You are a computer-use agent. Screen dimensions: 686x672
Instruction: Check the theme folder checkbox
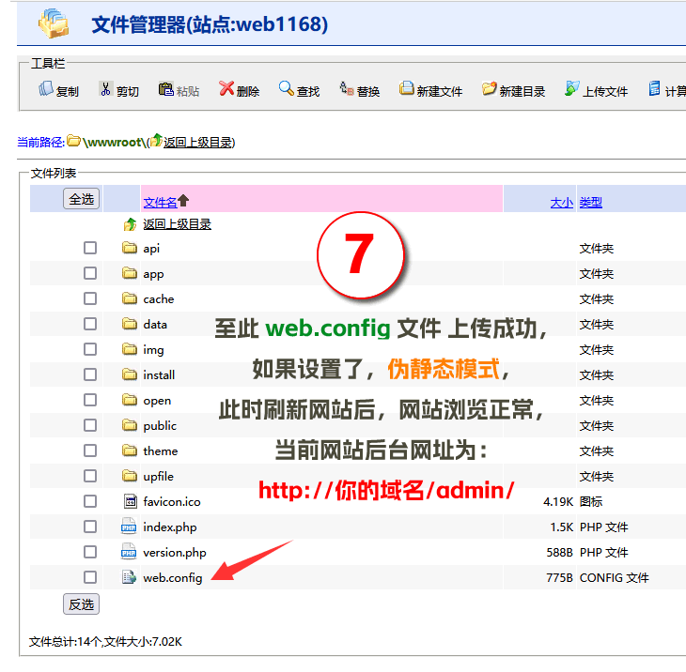pos(90,451)
